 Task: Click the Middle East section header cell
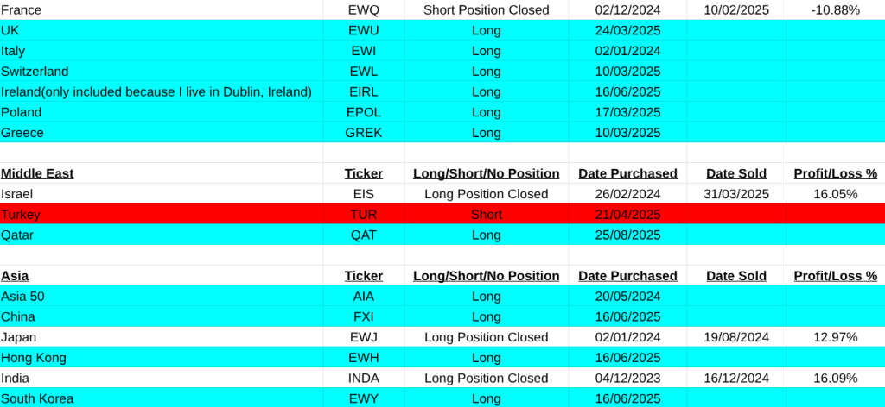37,173
